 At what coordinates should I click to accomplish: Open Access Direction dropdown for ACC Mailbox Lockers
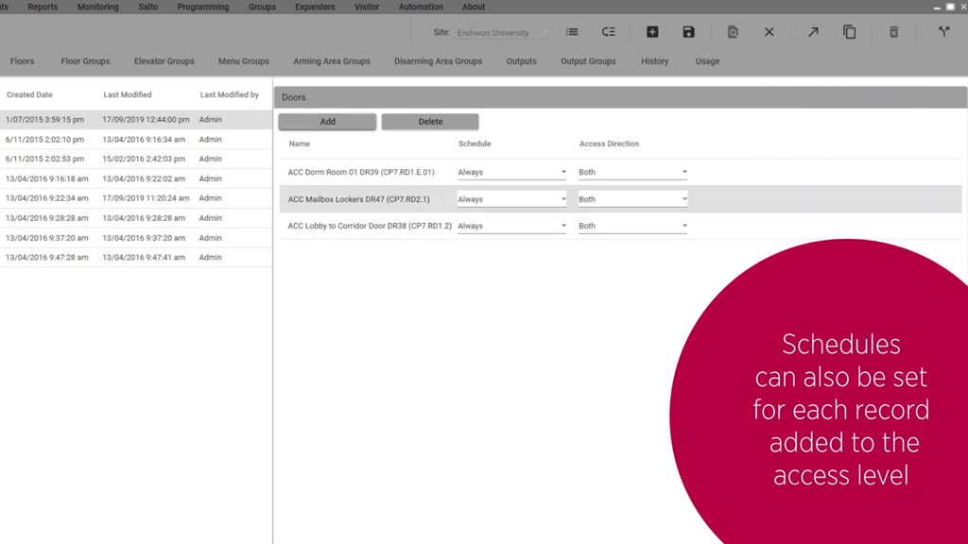pos(632,199)
